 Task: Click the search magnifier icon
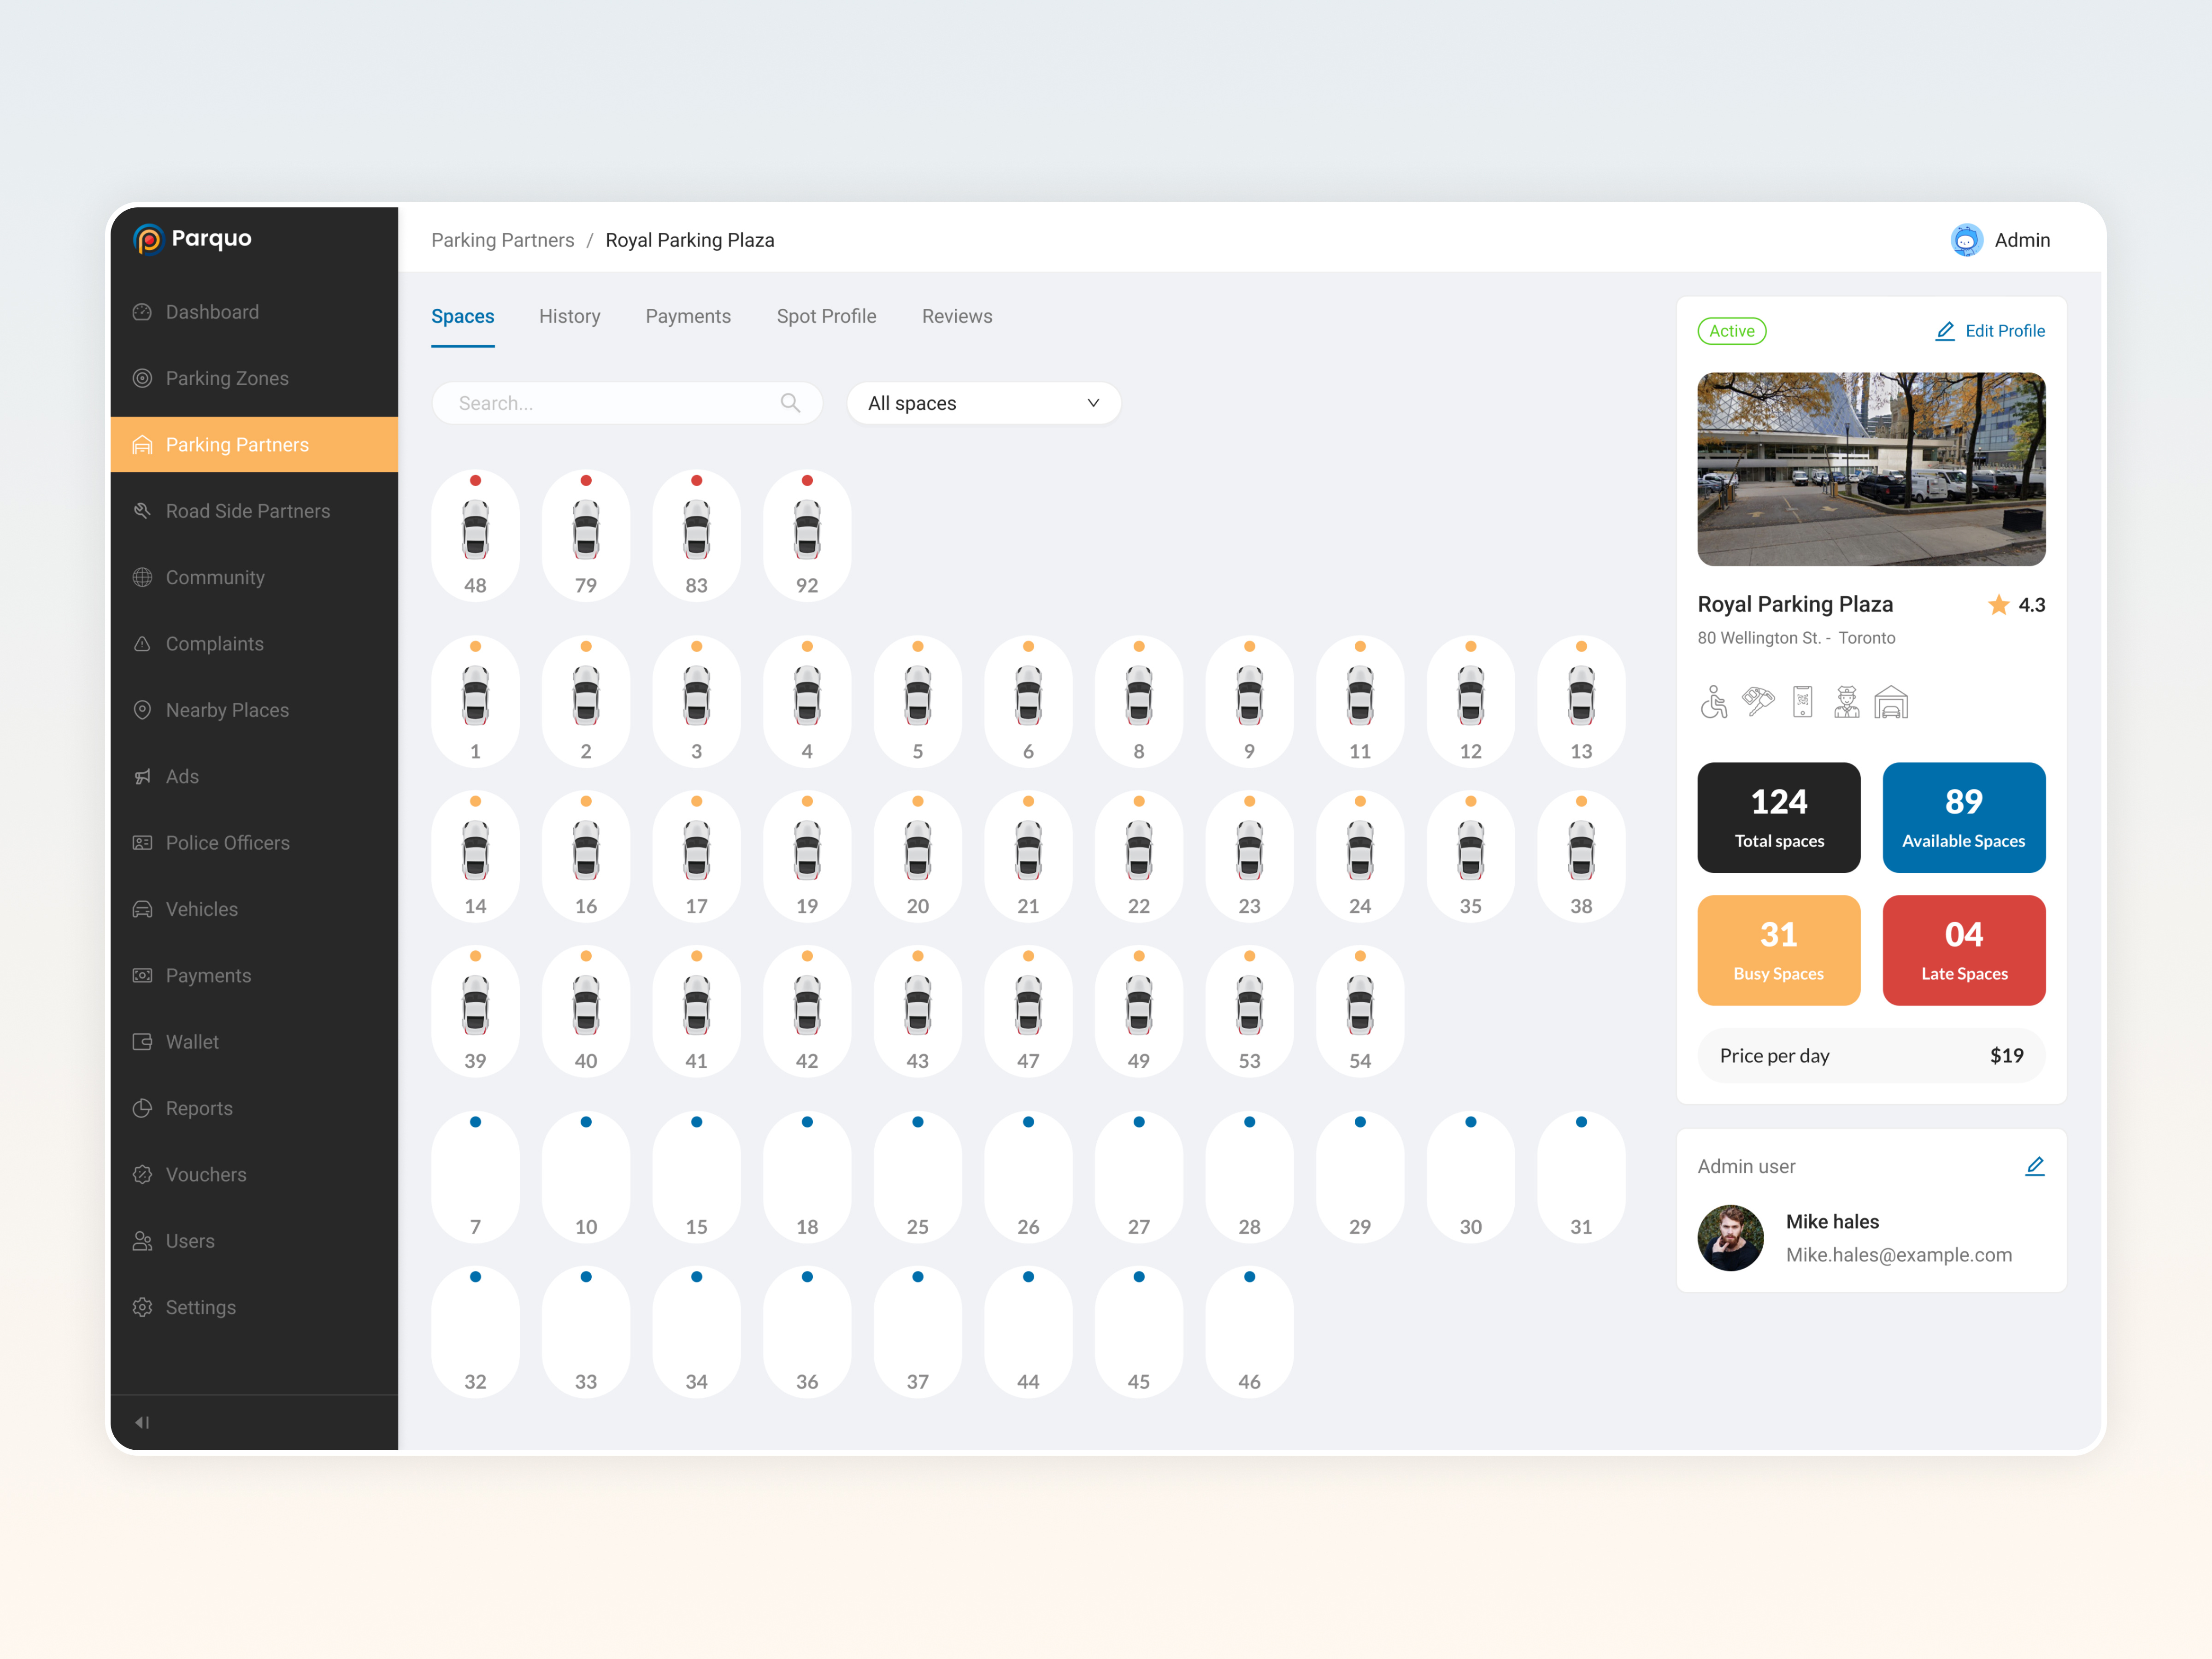click(790, 403)
